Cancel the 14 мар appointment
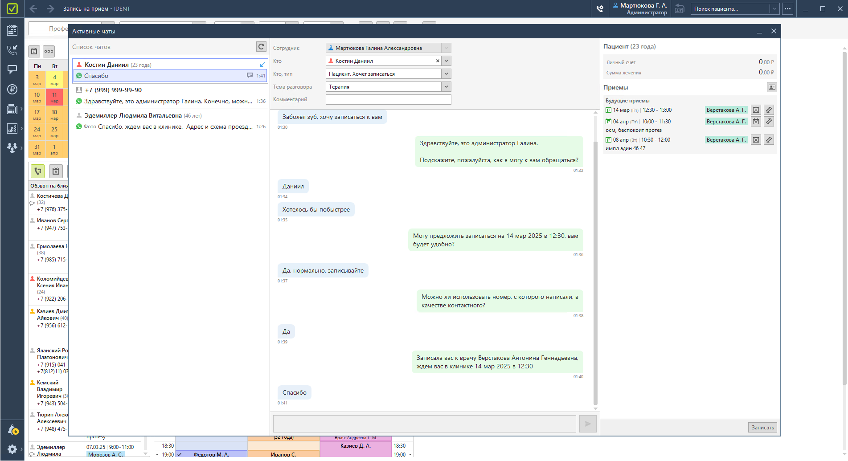Viewport: 848px width, 461px height. click(756, 110)
